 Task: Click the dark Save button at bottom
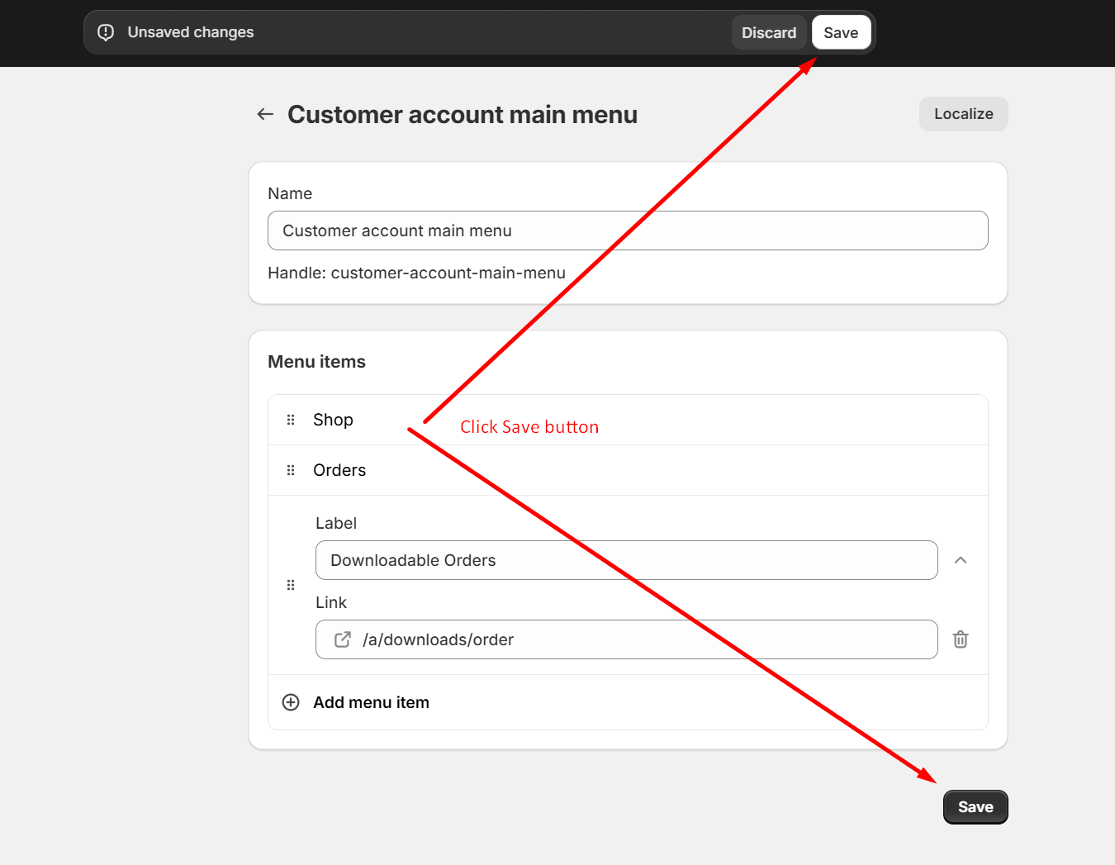point(975,807)
